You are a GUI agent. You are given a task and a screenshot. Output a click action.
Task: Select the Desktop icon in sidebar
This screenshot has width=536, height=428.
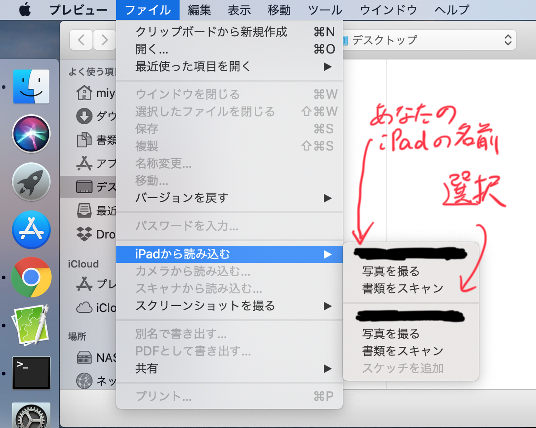[x=84, y=187]
